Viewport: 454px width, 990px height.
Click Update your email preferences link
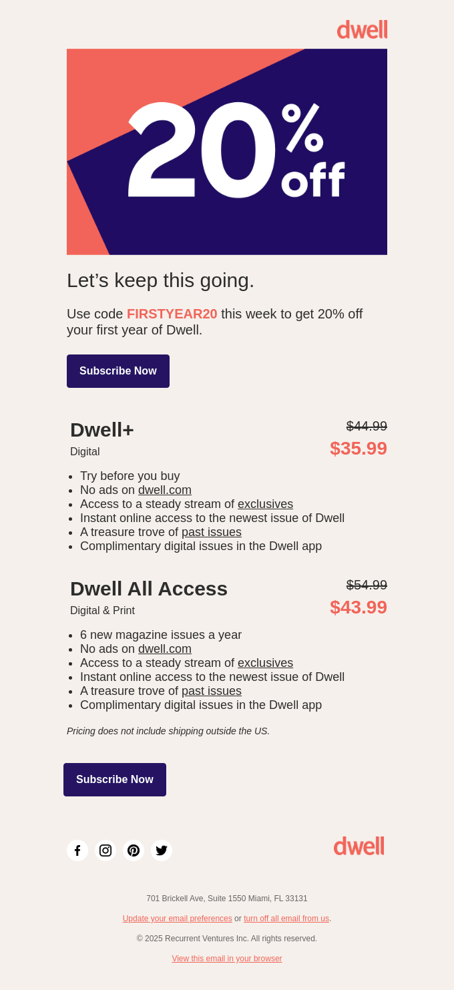point(178,919)
